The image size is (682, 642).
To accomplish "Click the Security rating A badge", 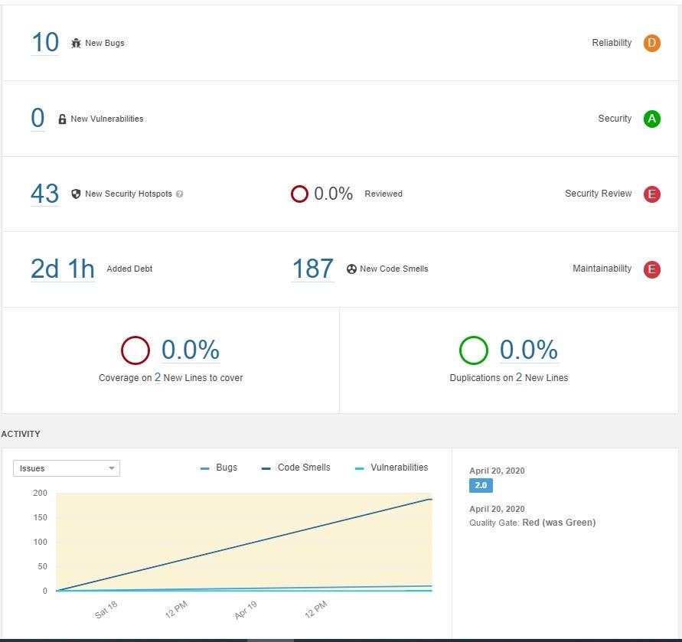I will pos(652,119).
